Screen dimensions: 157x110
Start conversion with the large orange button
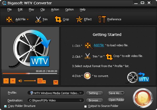(x=143, y=98)
